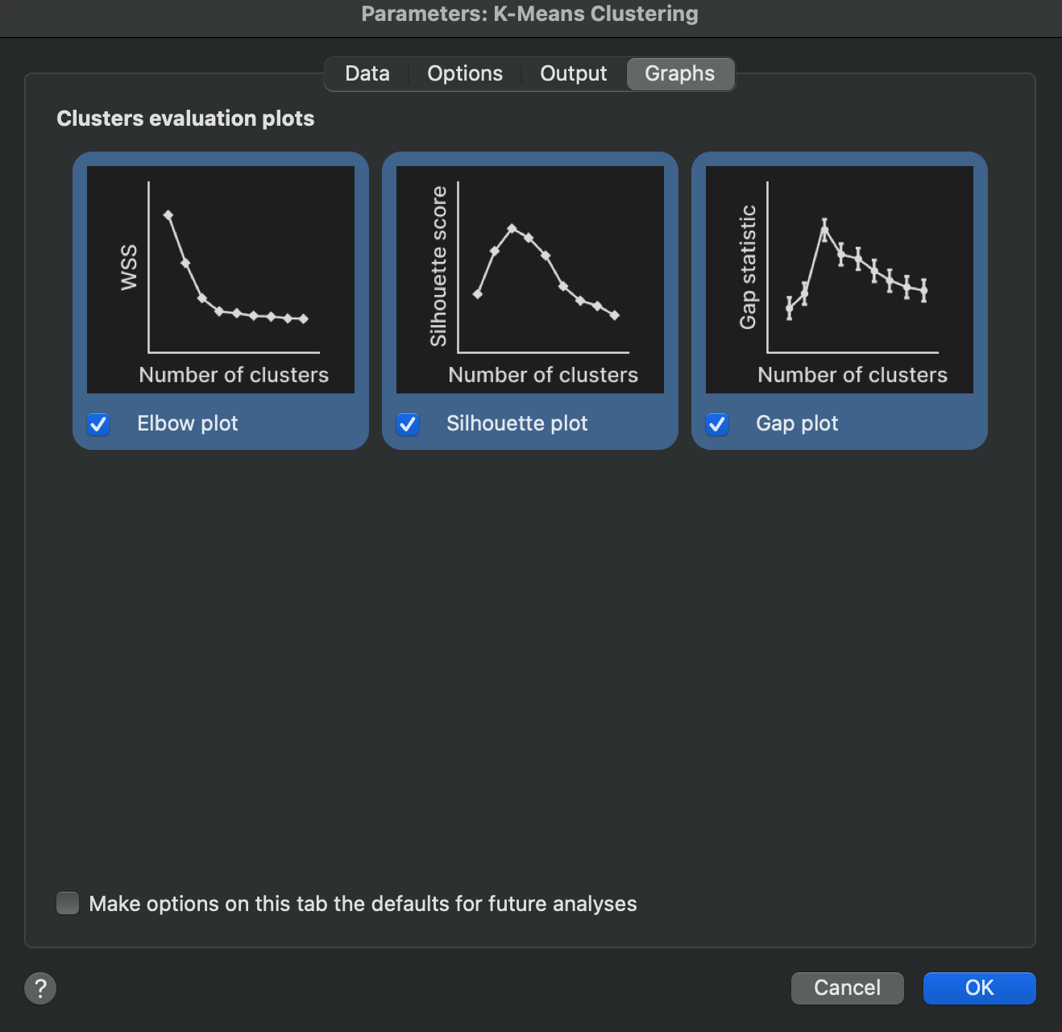Switch to the Data tab
The width and height of the screenshot is (1062, 1032).
[367, 74]
